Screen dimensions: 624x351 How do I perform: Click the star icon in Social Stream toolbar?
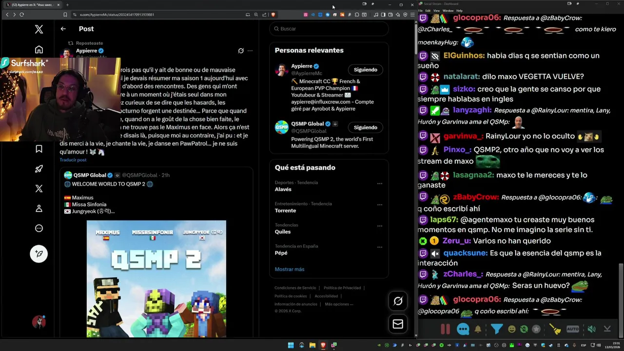pyautogui.click(x=536, y=329)
